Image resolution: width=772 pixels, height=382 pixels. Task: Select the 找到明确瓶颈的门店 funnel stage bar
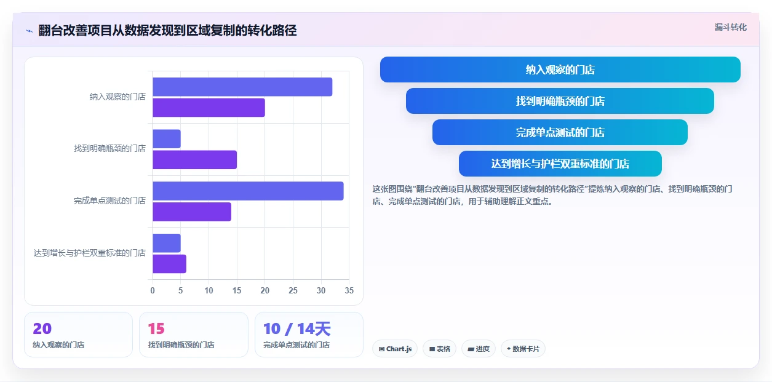coord(560,101)
